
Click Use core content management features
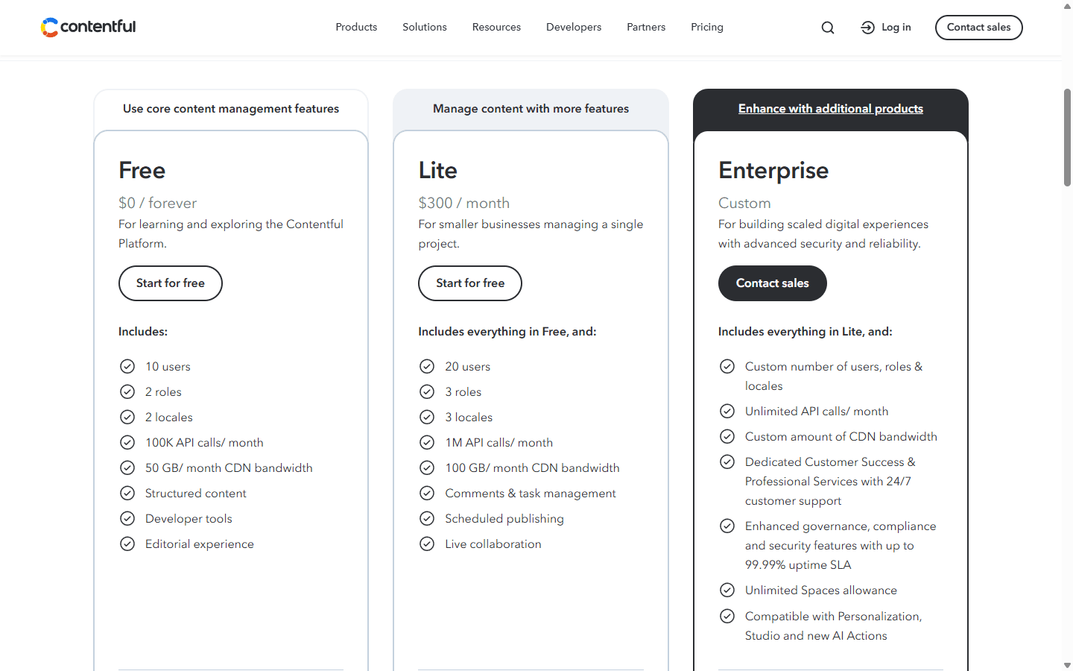tap(231, 109)
